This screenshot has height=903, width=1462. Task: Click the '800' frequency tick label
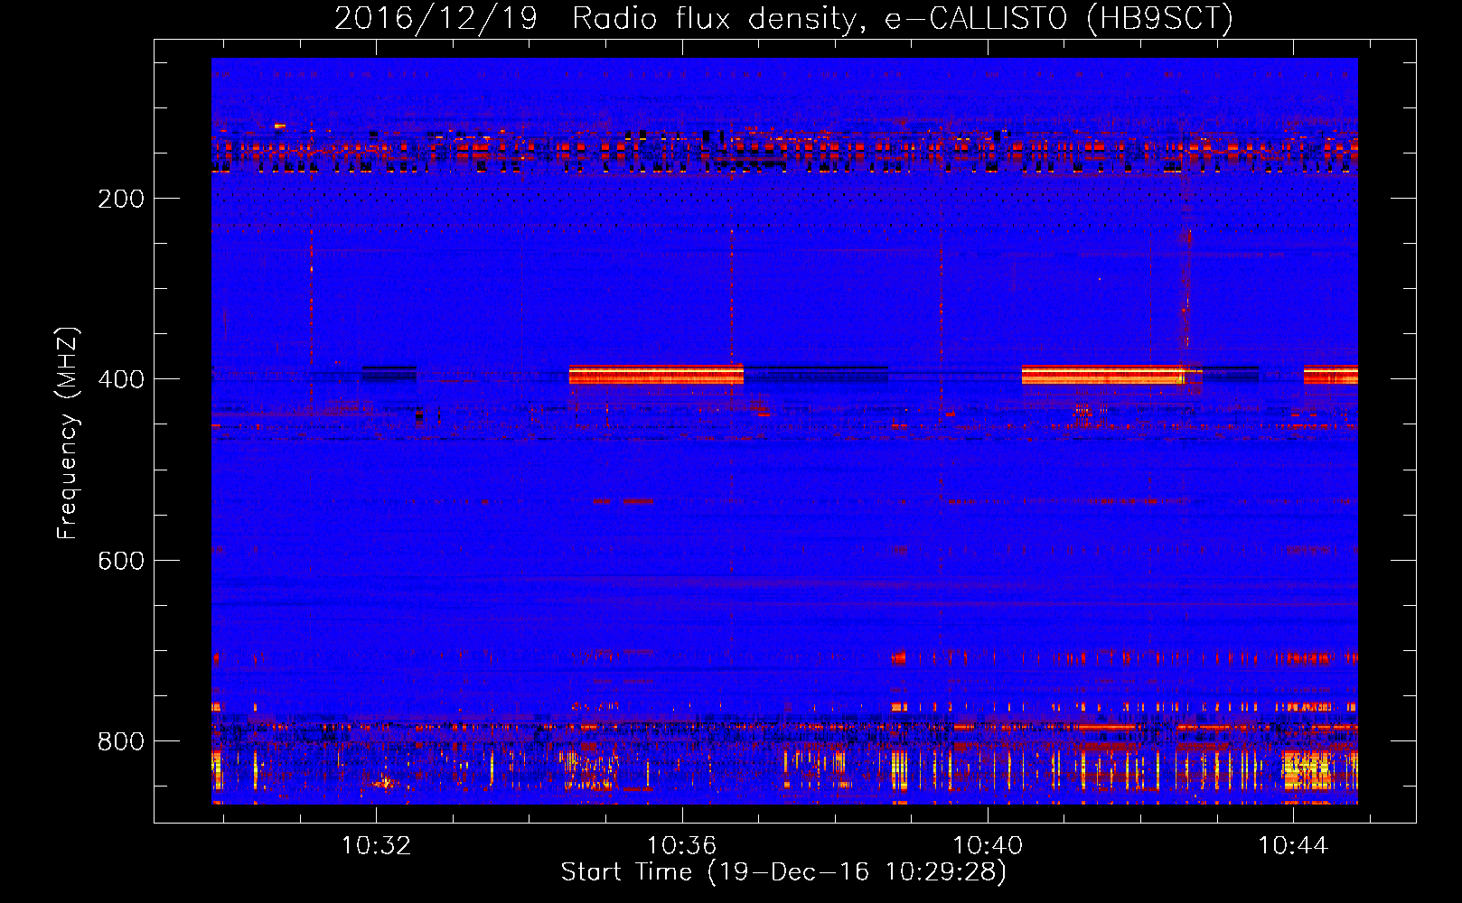[x=121, y=741]
